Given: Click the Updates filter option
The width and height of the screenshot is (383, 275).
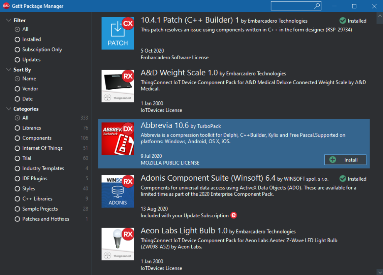Looking at the screenshot, I should (x=28, y=60).
